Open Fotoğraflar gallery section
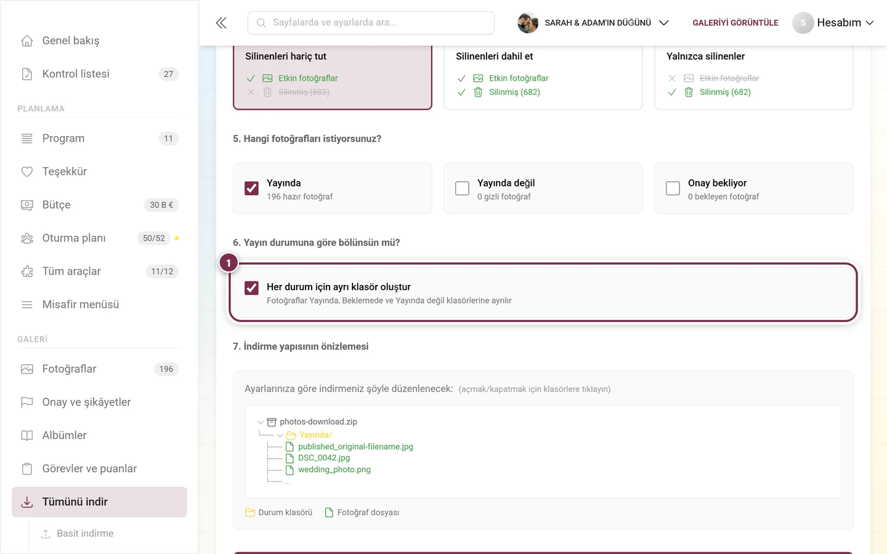 (99, 369)
